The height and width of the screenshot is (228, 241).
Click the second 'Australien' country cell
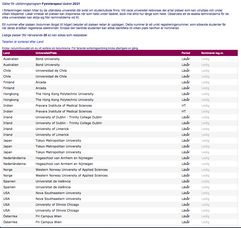click(11, 65)
